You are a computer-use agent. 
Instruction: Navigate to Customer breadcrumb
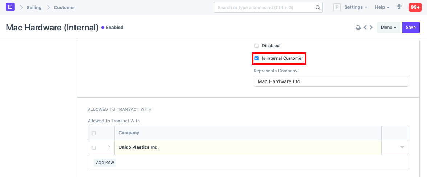[x=65, y=8]
